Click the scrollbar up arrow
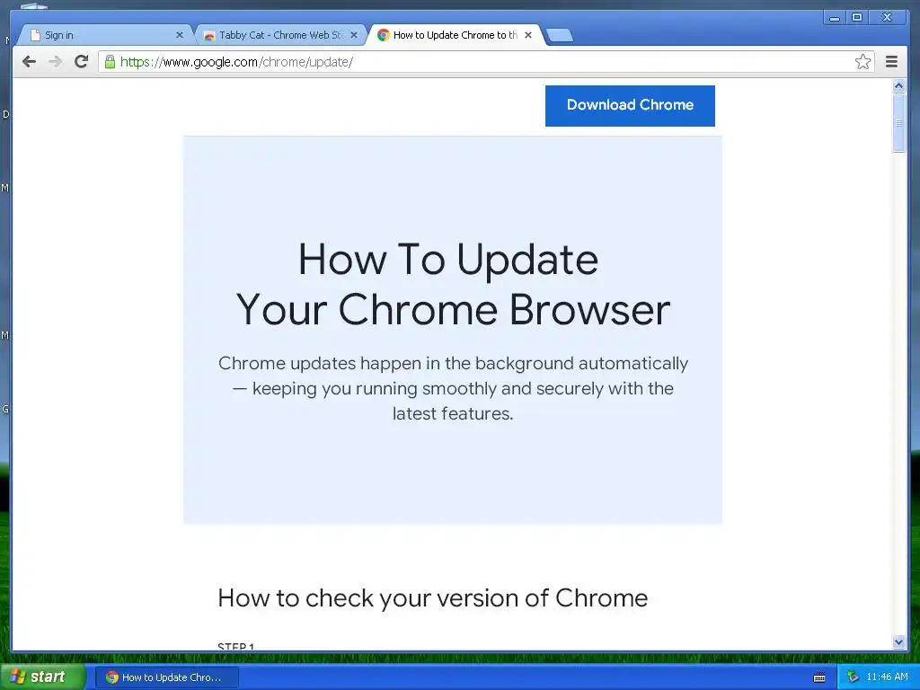The height and width of the screenshot is (690, 920). [898, 86]
